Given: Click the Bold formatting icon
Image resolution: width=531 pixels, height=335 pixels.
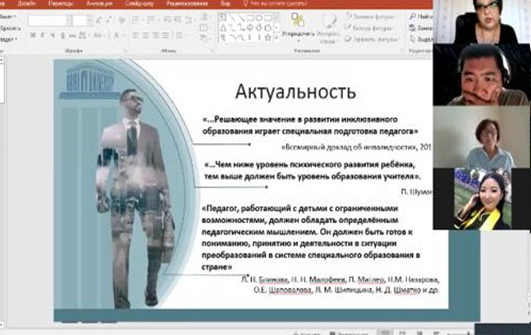Looking at the screenshot, I should (x=32, y=36).
